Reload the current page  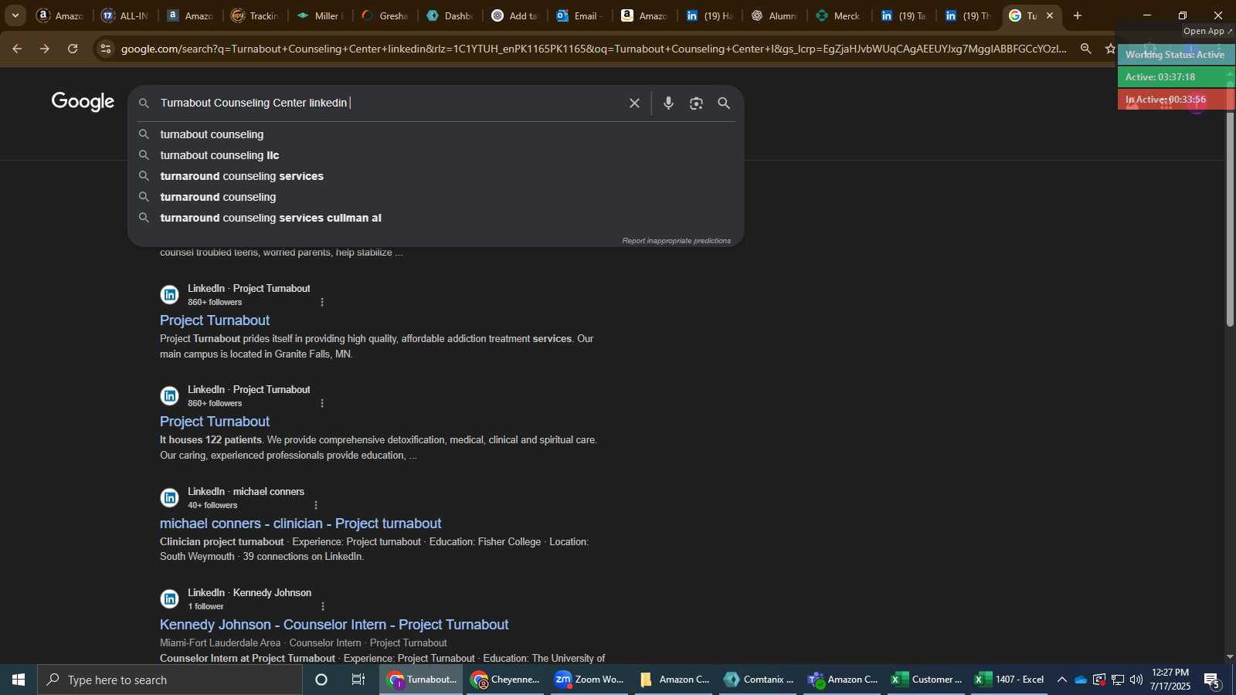[73, 49]
